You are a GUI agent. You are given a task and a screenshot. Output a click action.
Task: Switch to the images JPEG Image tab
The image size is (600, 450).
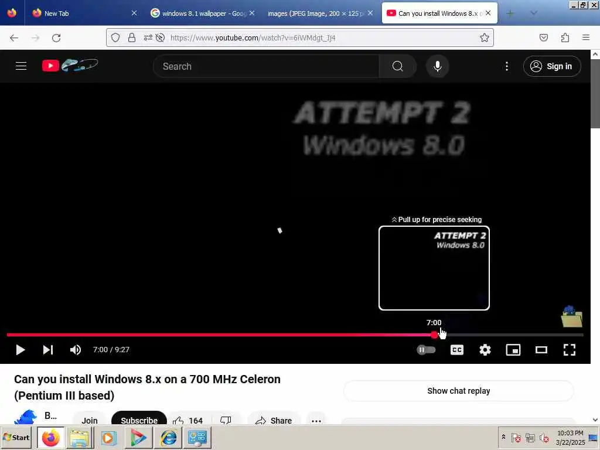(x=321, y=13)
